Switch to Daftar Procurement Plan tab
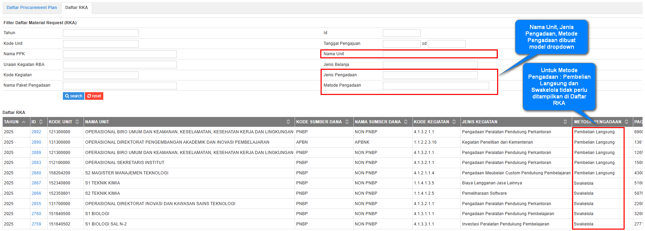 [32, 8]
